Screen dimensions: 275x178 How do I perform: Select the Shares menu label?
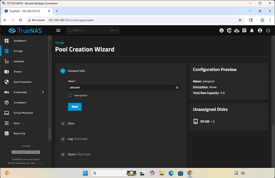[18, 71]
